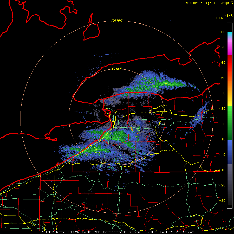Click the -10 dBZ scale value
Viewport: 234px width, 234px height.
pyautogui.click(x=222, y=170)
